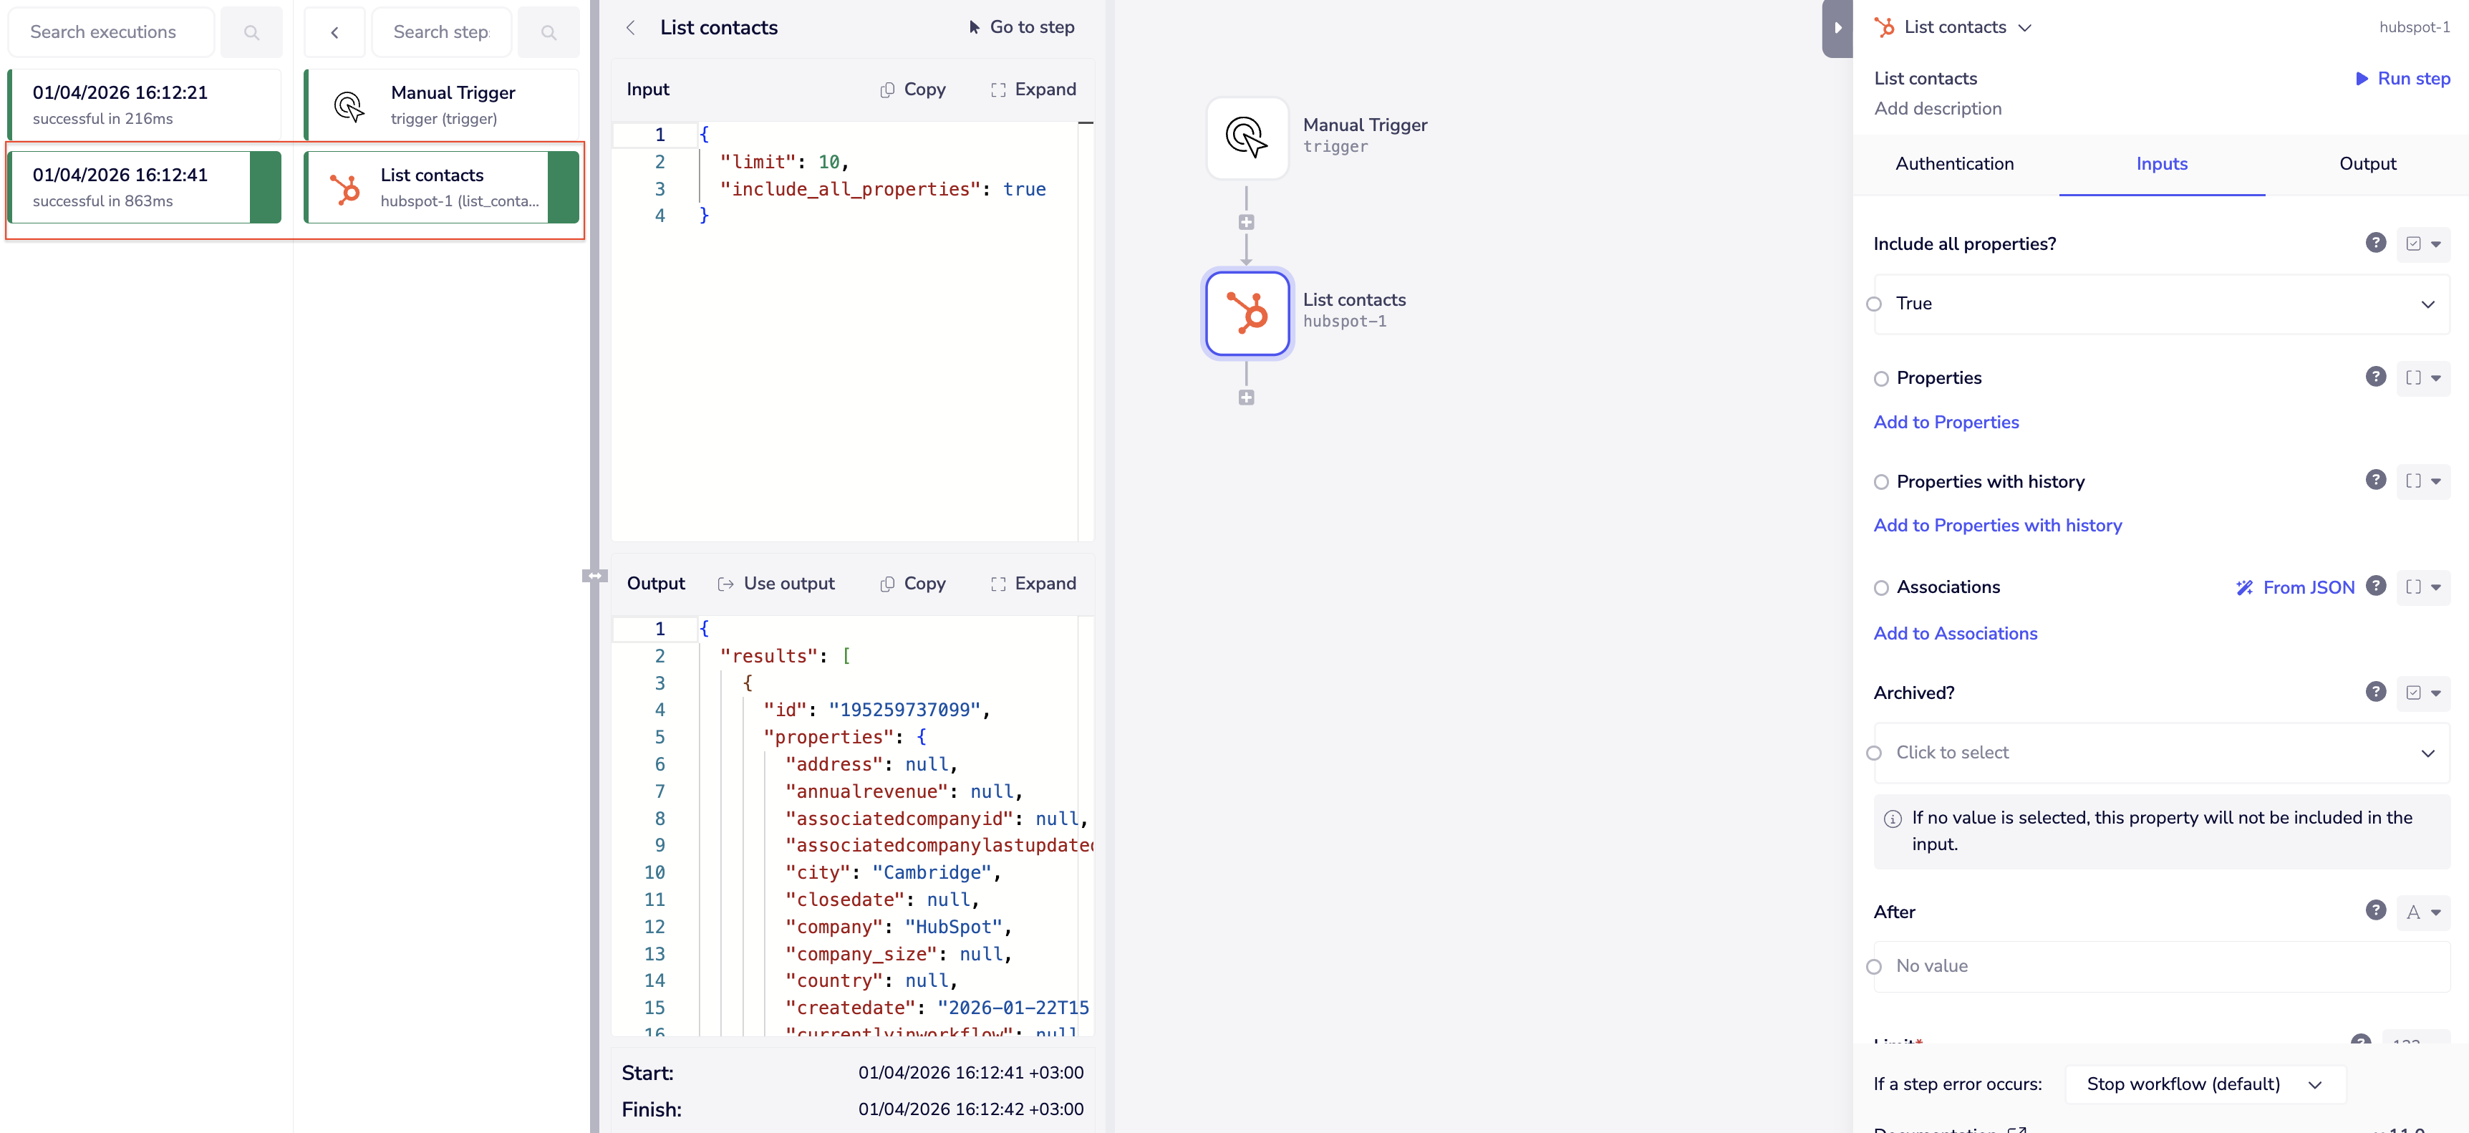
Task: Select the No value radio button under After
Action: pyautogui.click(x=1874, y=965)
